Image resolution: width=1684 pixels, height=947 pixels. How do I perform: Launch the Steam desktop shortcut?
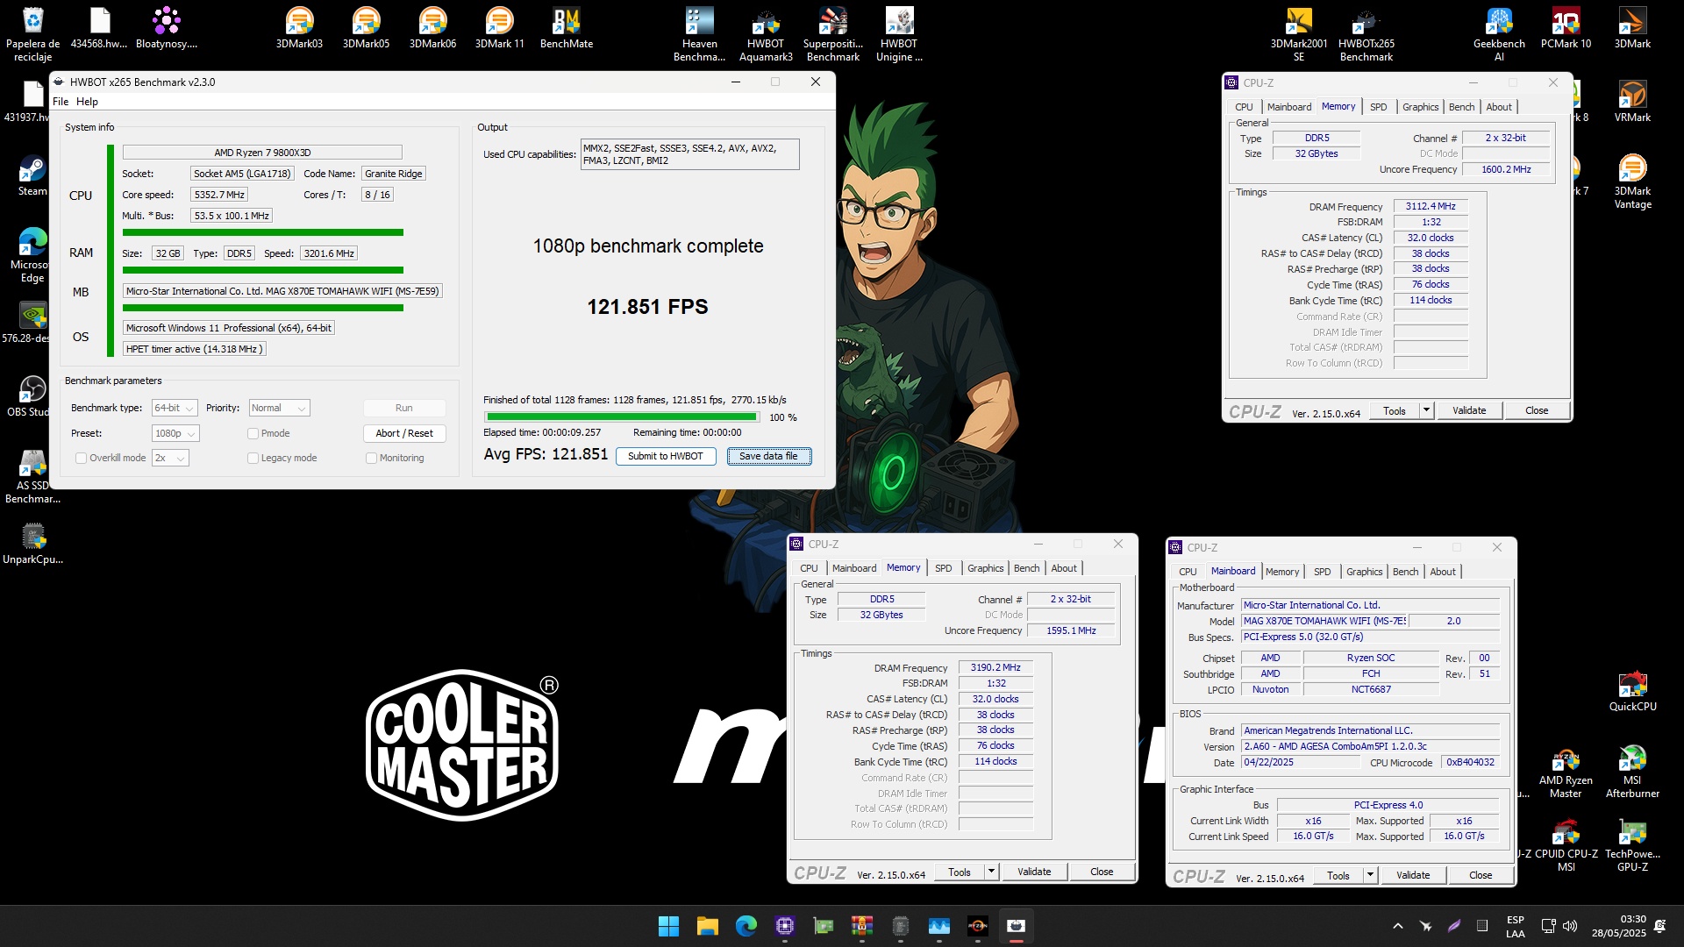32,175
